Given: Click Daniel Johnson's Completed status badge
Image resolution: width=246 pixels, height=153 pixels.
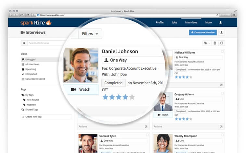Looking at the screenshot, I should pyautogui.click(x=113, y=83).
